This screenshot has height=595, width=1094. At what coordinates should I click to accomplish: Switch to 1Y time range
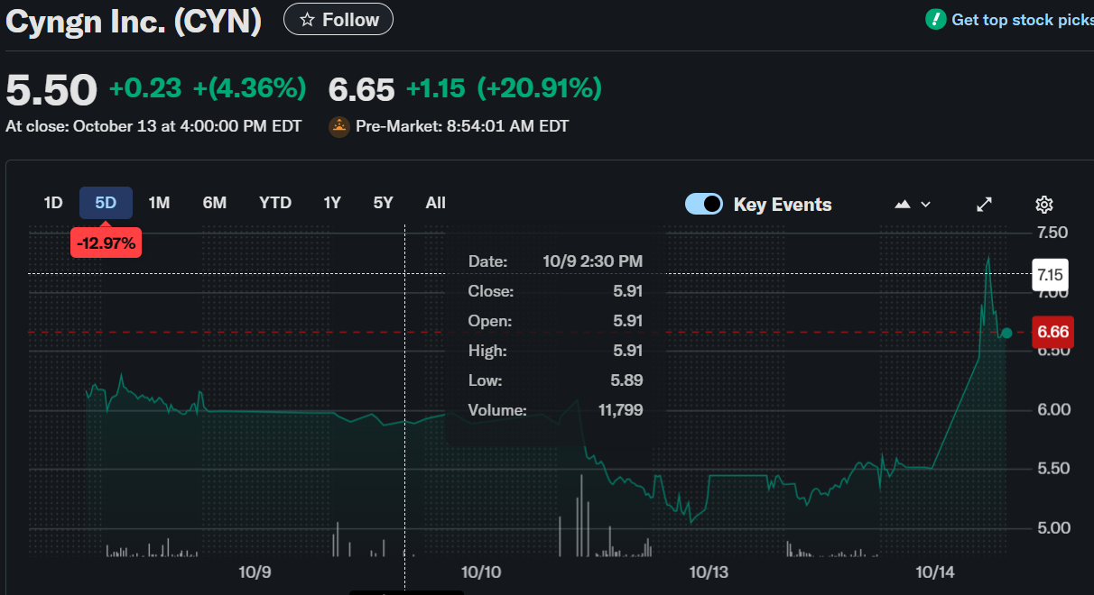point(332,203)
